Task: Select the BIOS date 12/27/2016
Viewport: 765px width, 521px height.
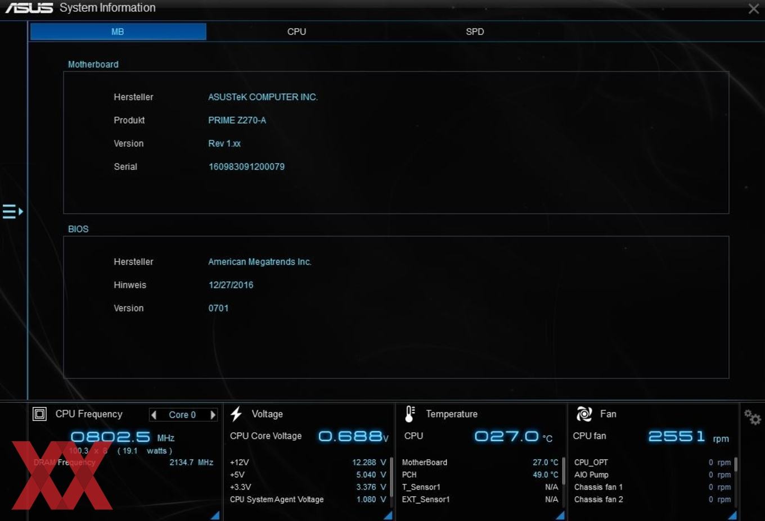Action: point(231,285)
